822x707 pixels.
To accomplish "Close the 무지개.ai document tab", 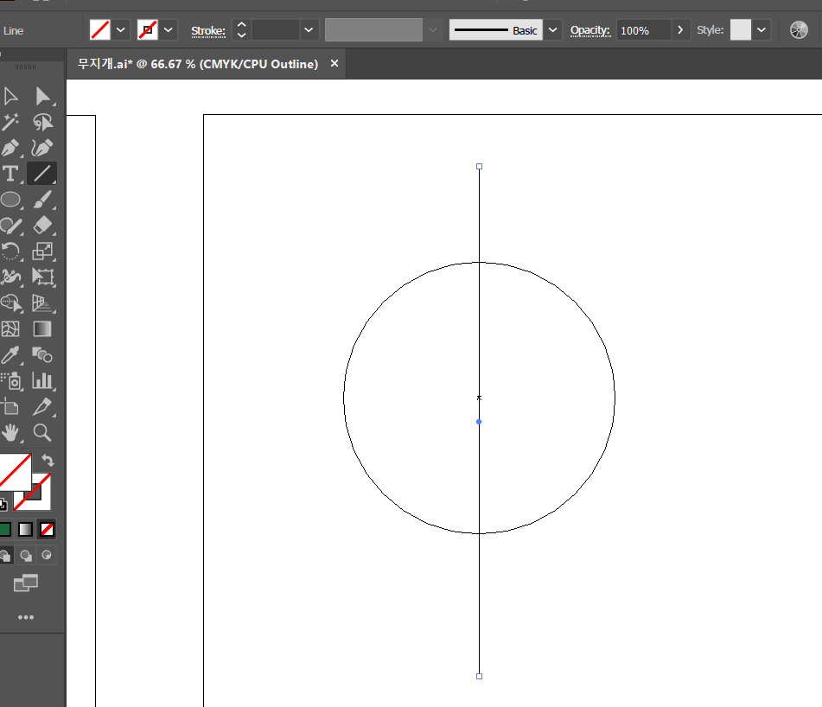I will pyautogui.click(x=335, y=63).
